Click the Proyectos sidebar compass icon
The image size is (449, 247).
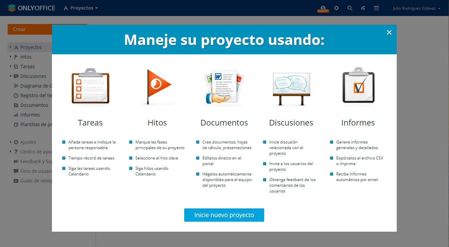pos(16,47)
